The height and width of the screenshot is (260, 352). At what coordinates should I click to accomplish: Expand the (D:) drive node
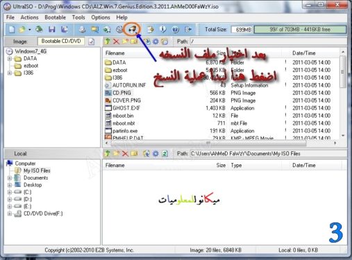pyautogui.click(x=10, y=199)
